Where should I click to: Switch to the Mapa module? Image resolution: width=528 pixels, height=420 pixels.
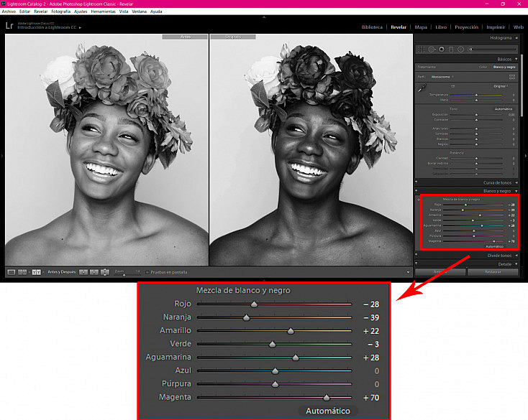click(421, 27)
